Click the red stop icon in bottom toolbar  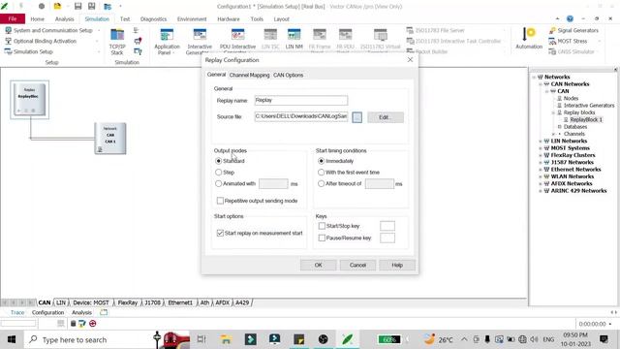point(93,324)
